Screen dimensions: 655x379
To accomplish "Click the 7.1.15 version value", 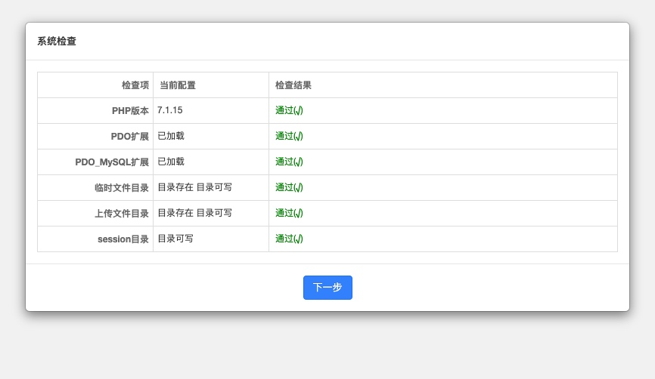I will tap(170, 110).
